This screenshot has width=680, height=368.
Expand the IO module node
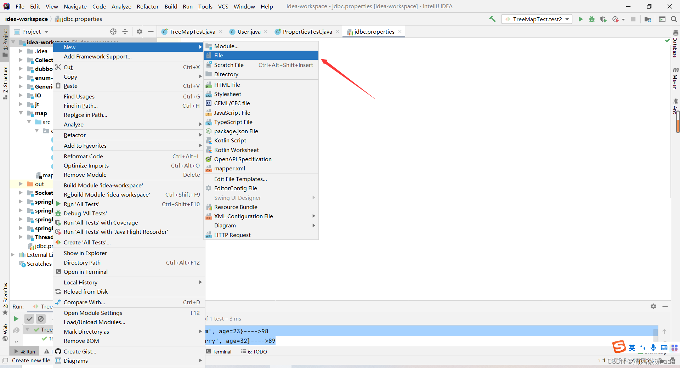(x=21, y=95)
